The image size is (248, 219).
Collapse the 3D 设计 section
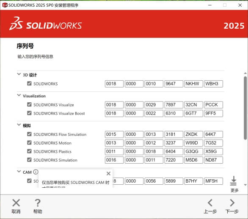tap(19, 74)
